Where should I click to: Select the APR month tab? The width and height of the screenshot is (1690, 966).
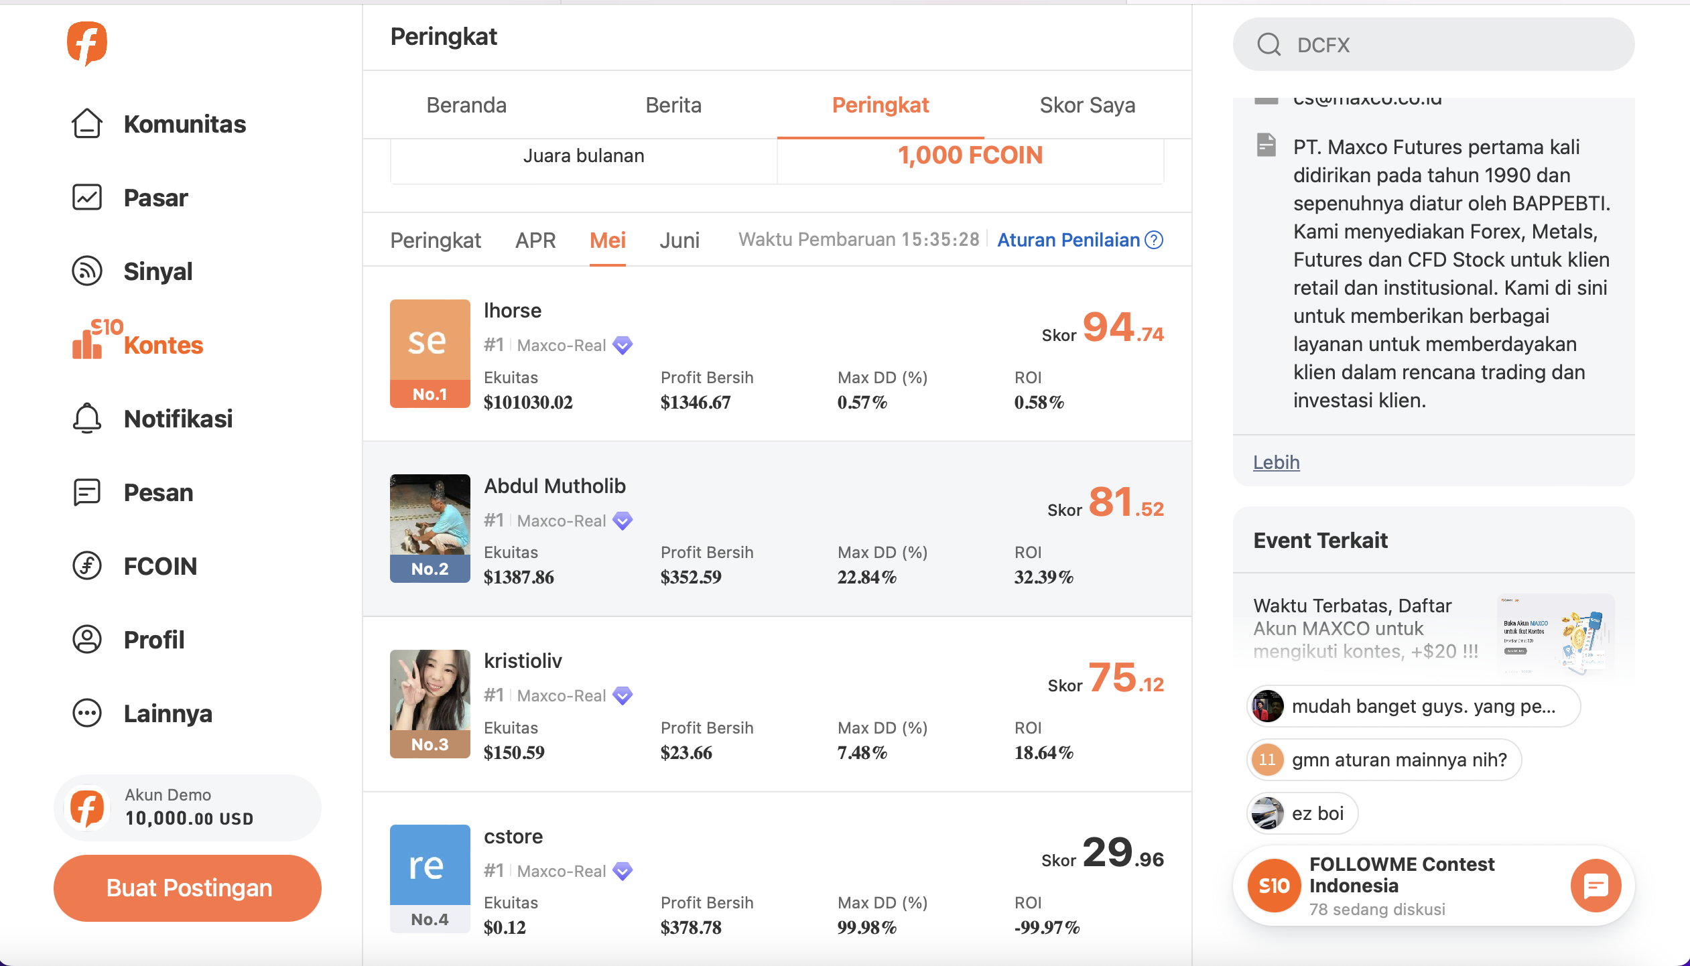tap(535, 240)
